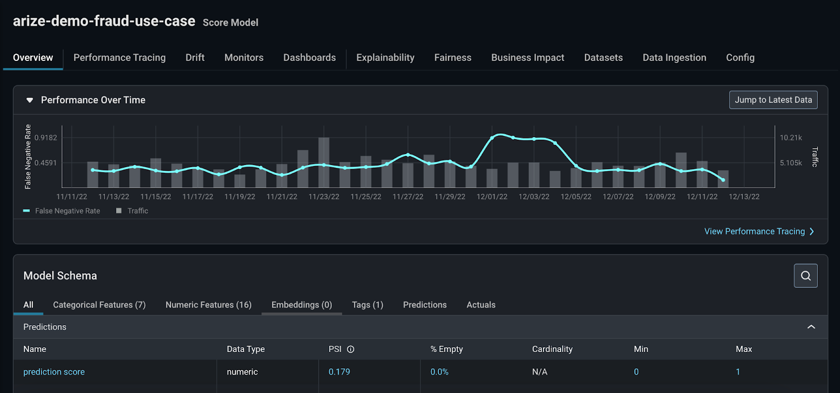This screenshot has width=840, height=393.
Task: Toggle False Negative Rate legend swatch
Action: (x=26, y=211)
